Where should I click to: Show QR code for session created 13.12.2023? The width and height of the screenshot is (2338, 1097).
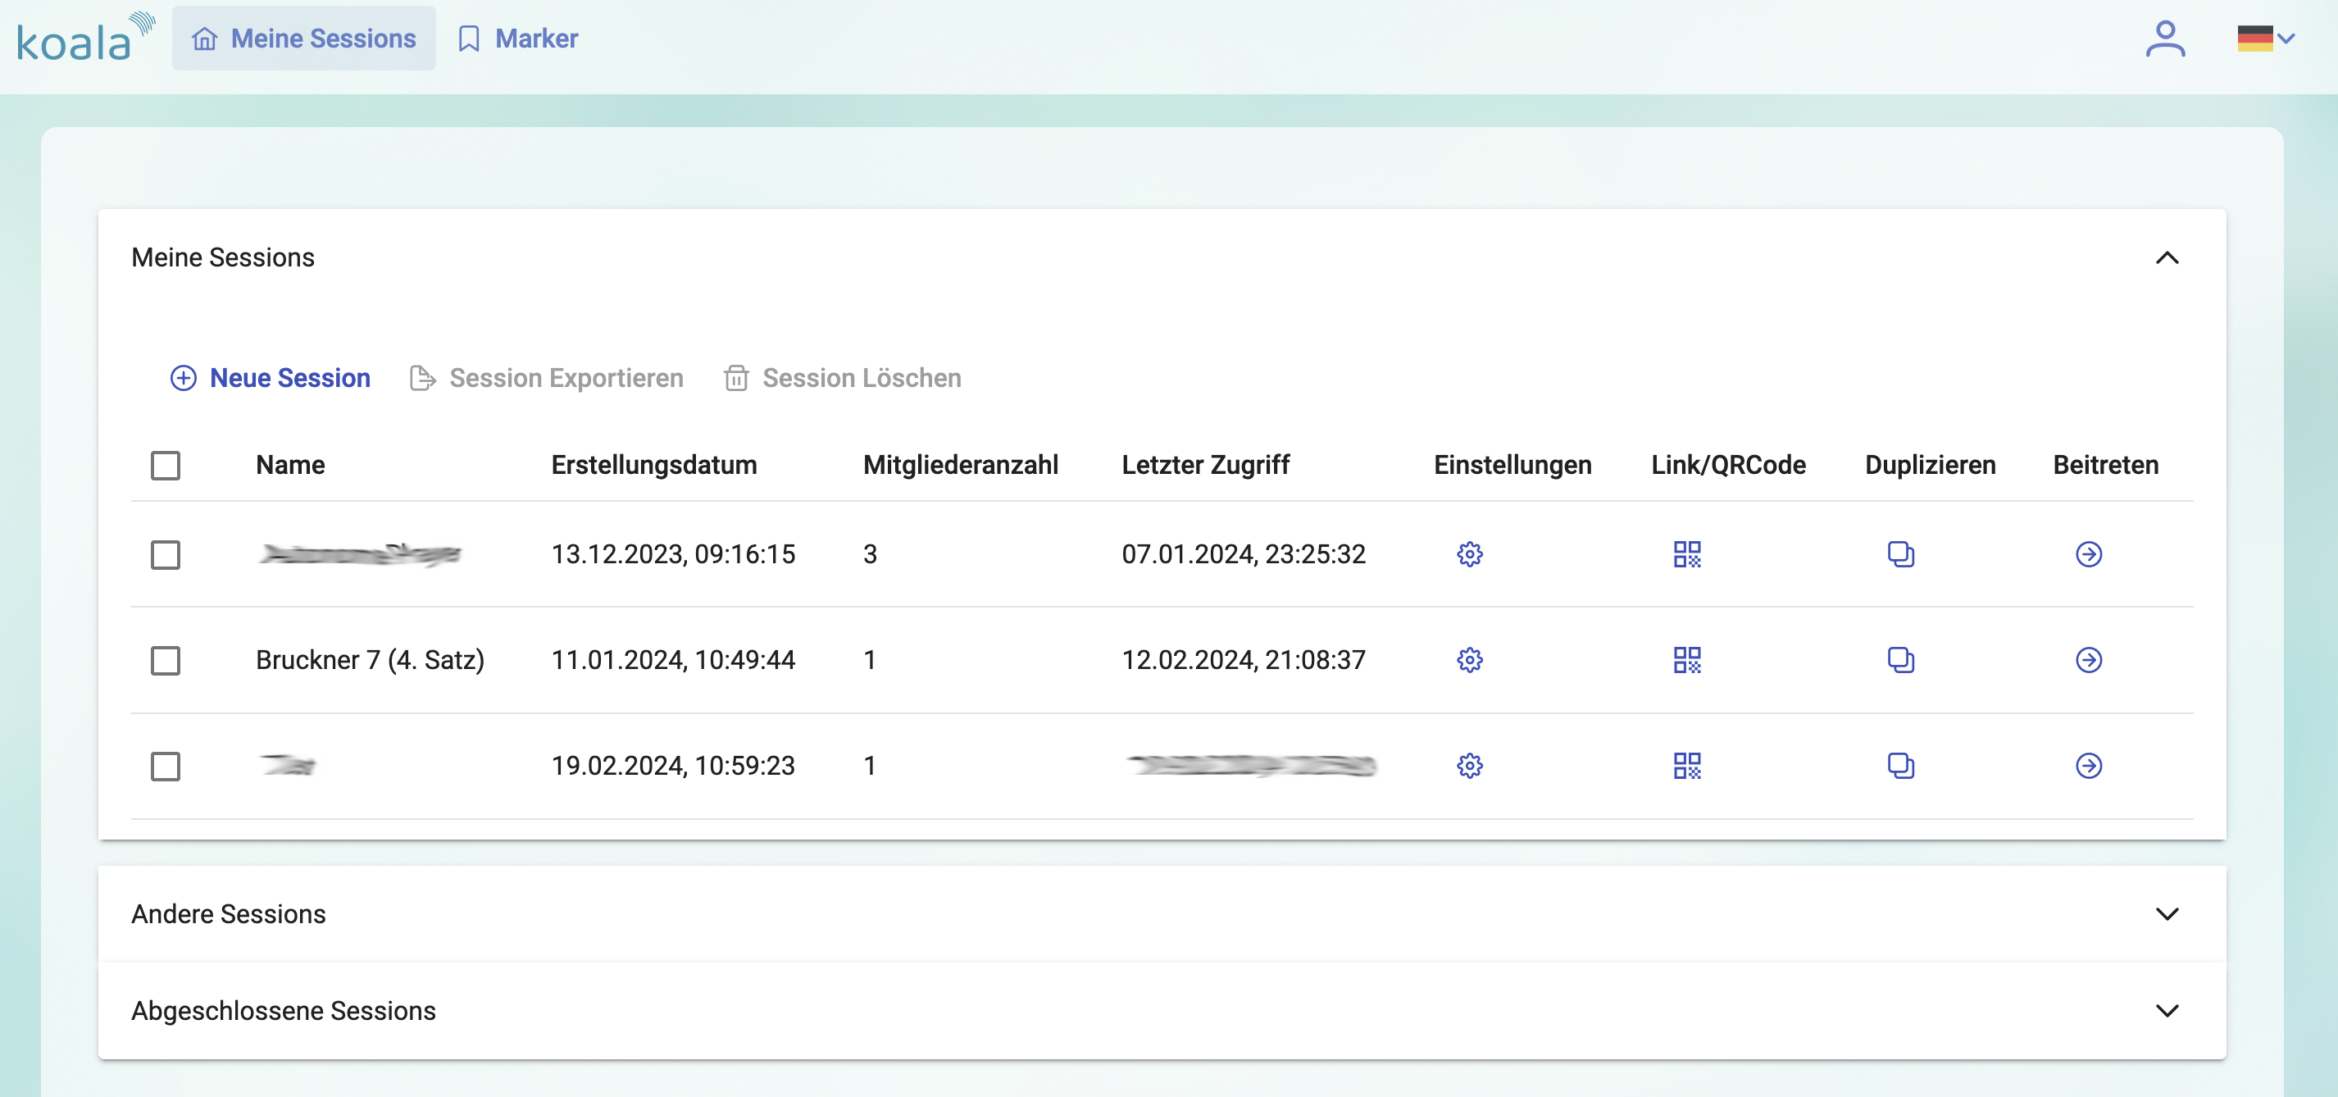(1686, 554)
